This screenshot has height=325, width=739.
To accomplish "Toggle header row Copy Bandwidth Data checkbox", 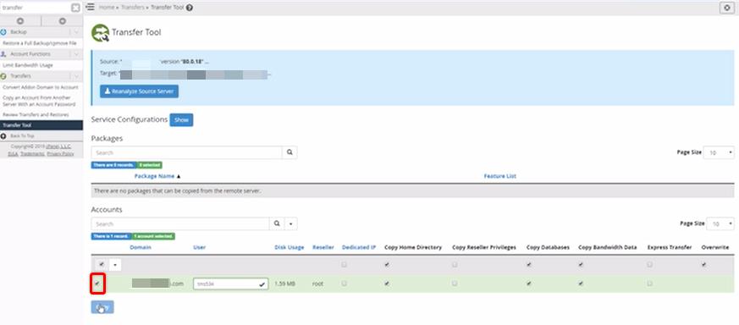I will tap(581, 265).
